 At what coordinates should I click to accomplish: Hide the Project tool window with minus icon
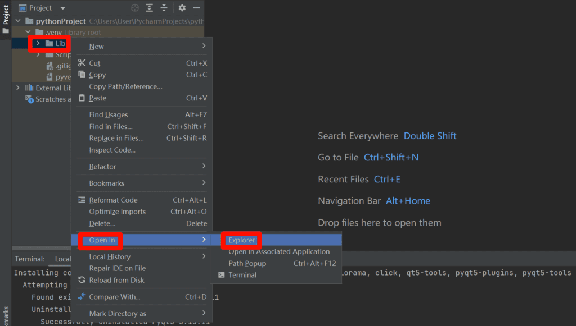pos(196,8)
